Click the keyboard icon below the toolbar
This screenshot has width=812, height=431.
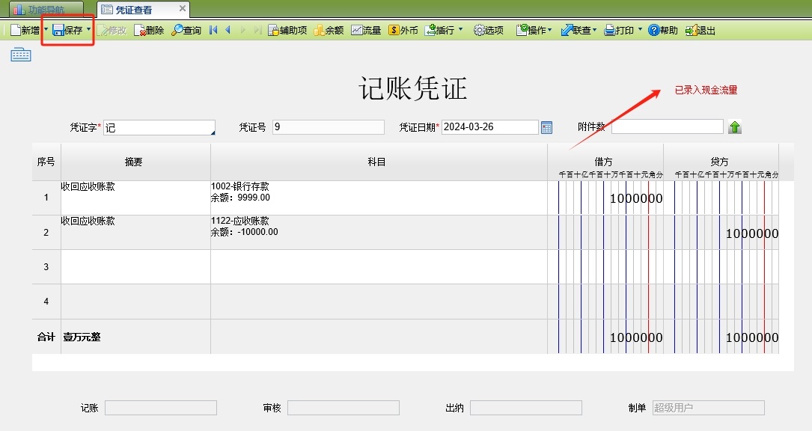pyautogui.click(x=20, y=53)
